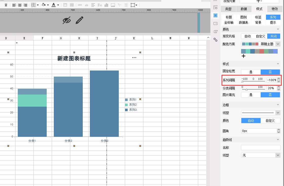Open condition attributes sidebar icon

click(215, 32)
